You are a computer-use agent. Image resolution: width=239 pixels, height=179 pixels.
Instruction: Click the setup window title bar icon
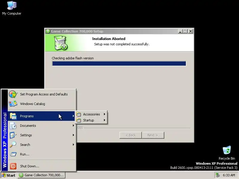coord(48,31)
